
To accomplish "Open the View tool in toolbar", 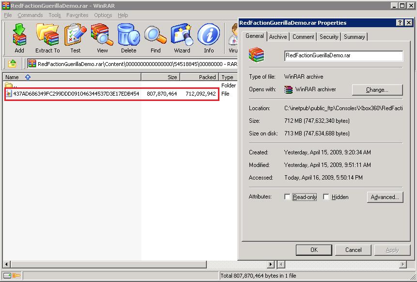I will 102,38.
